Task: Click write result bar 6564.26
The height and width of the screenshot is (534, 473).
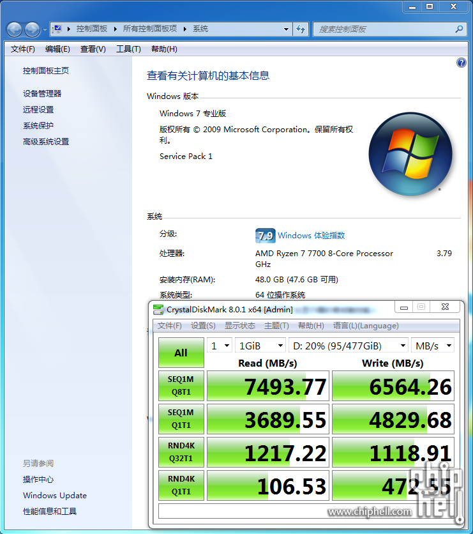Action: coord(393,386)
